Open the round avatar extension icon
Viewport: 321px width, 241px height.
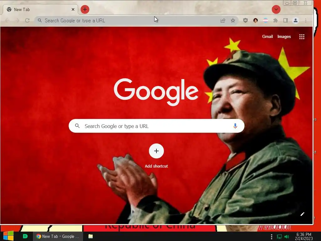pos(255,20)
